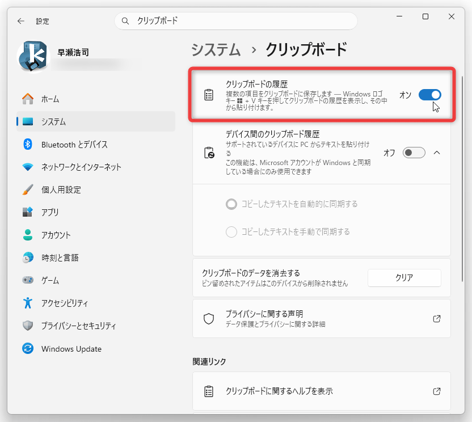This screenshot has height=422, width=472.
Task: Click the ネットワーク Wi-Fi icon
Action: click(28, 167)
